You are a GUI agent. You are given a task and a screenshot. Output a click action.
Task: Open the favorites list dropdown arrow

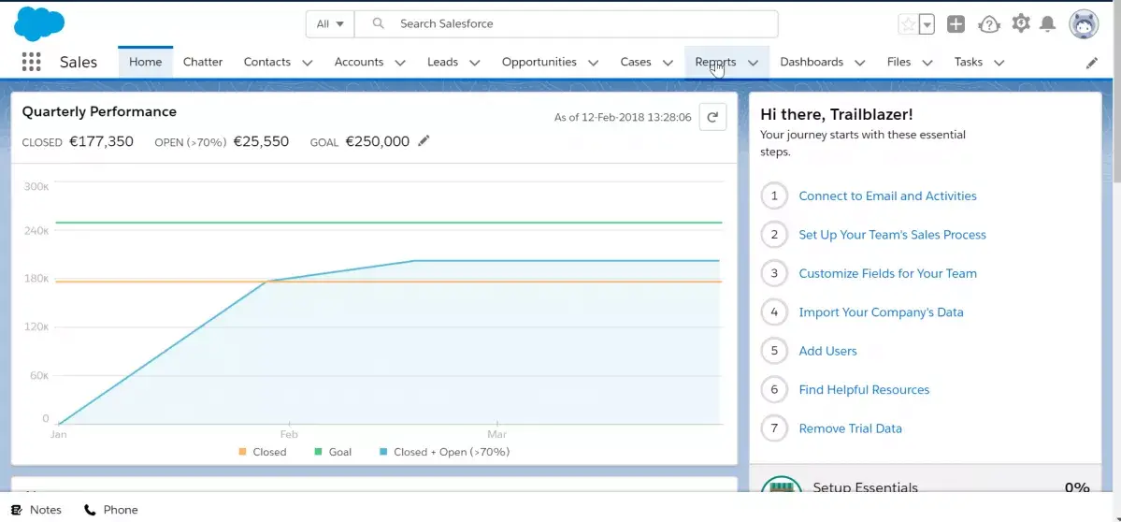pyautogui.click(x=927, y=24)
